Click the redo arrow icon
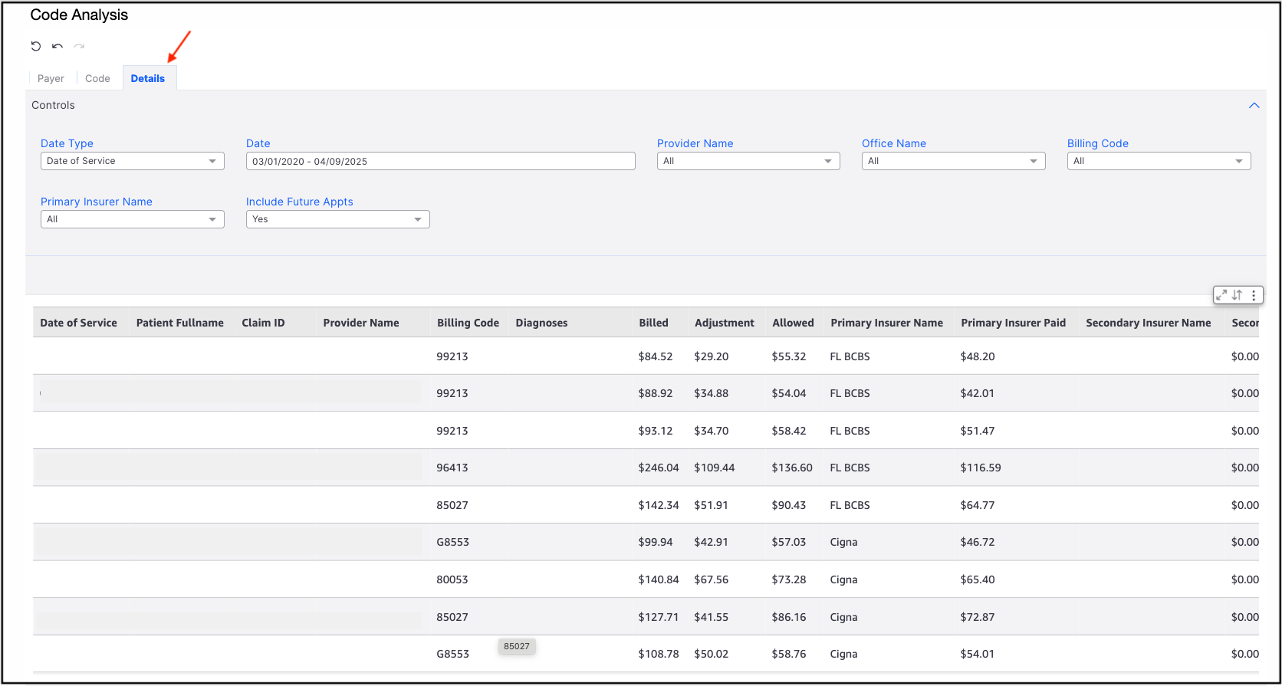 click(x=79, y=46)
